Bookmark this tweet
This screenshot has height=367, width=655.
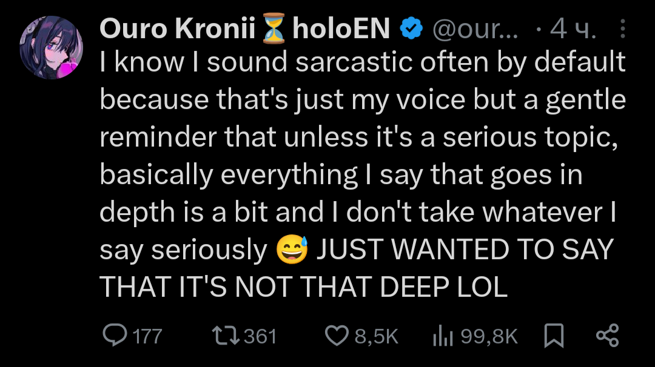click(x=553, y=336)
